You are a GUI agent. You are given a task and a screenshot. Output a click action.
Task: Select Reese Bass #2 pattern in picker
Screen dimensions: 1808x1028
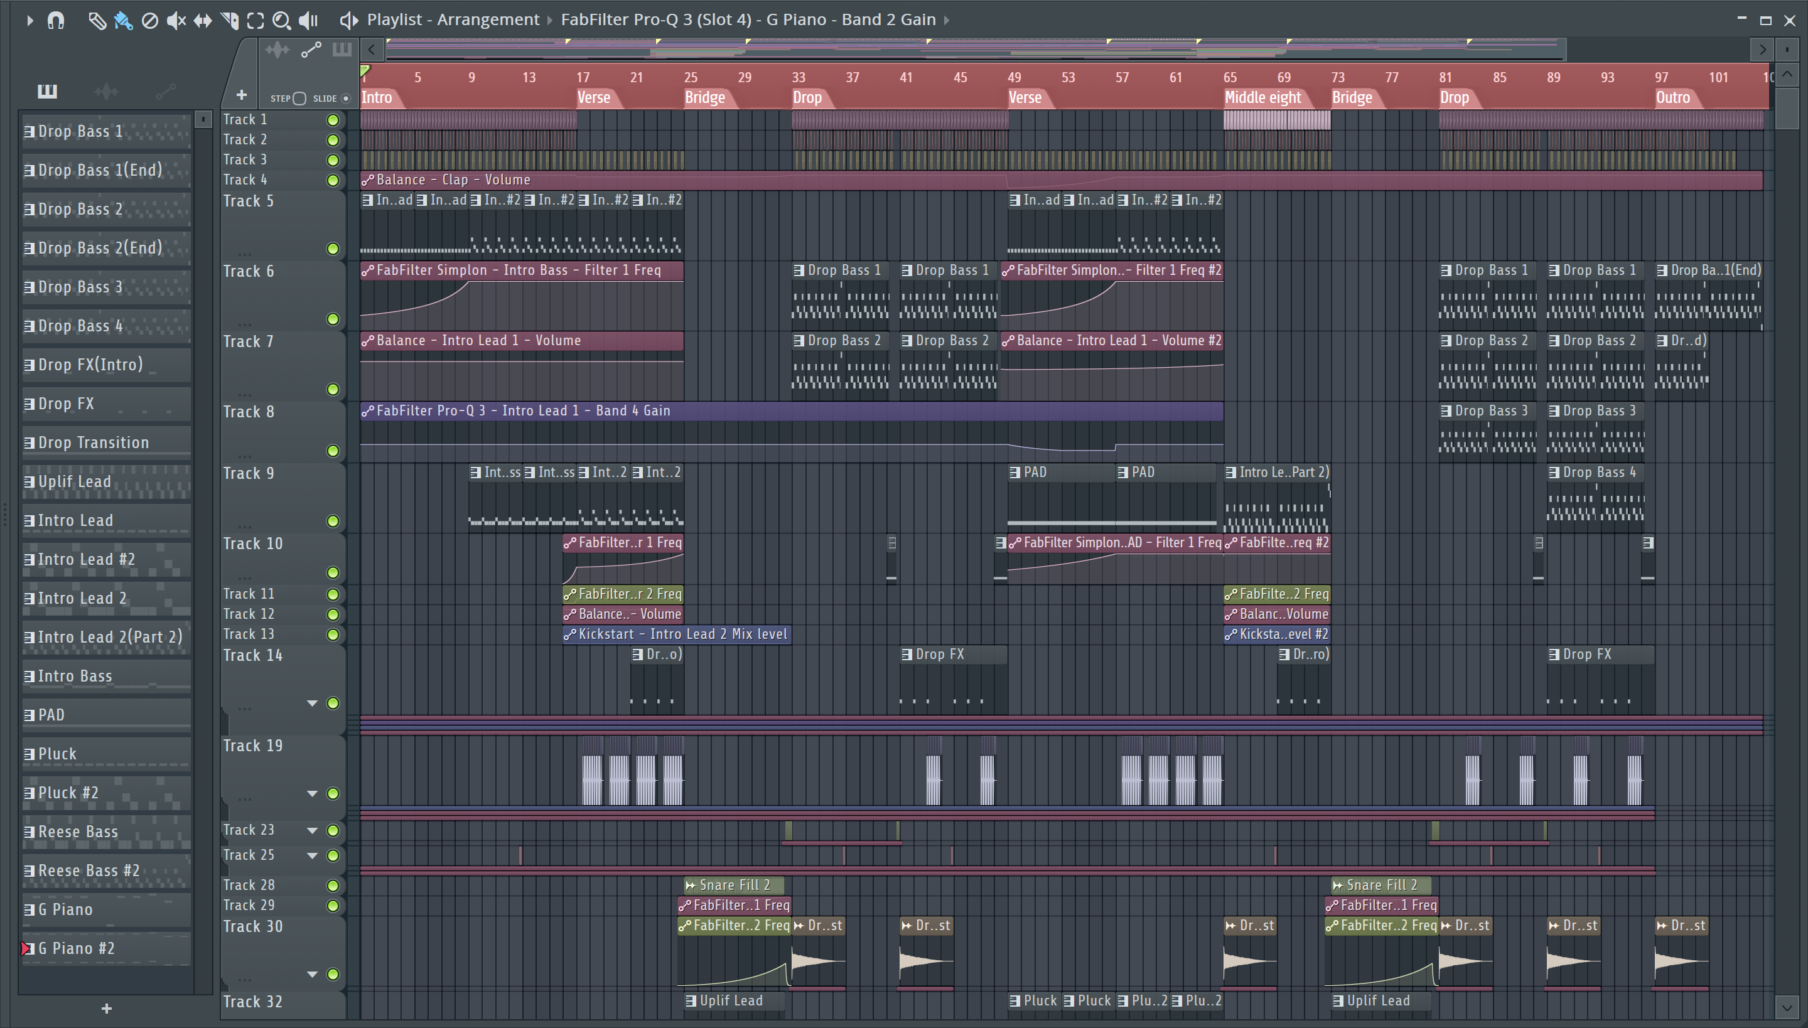pos(106,870)
